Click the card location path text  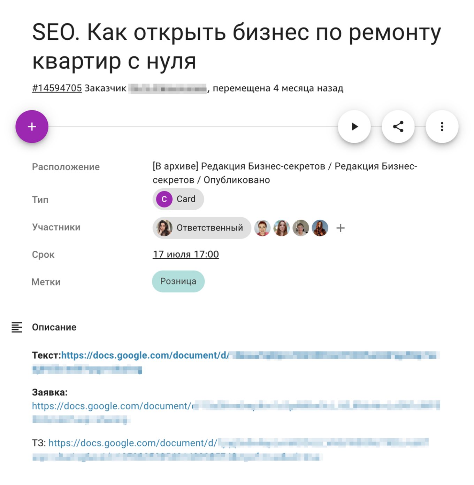[285, 173]
